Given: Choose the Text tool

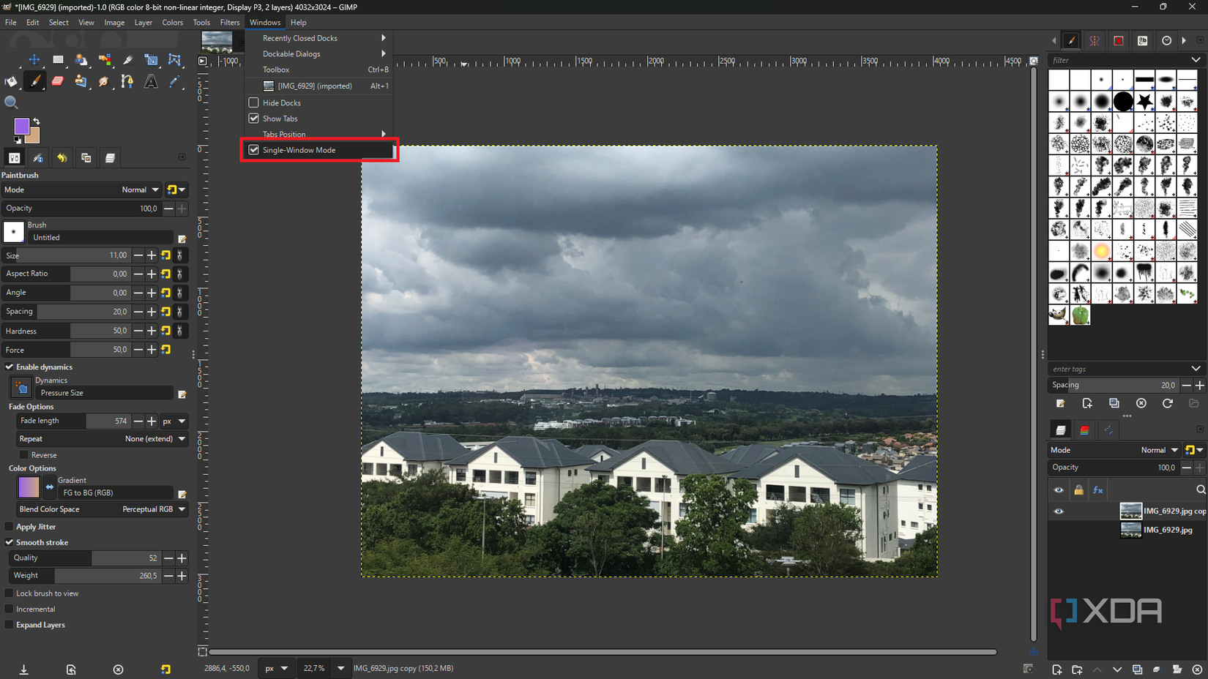Looking at the screenshot, I should click(150, 81).
